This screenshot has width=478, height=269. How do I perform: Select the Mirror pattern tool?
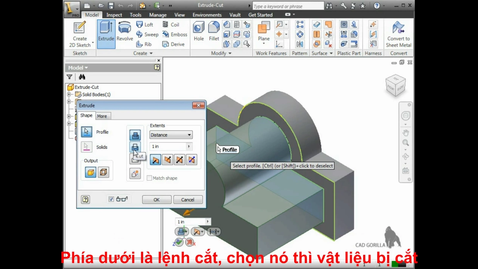[x=300, y=44]
